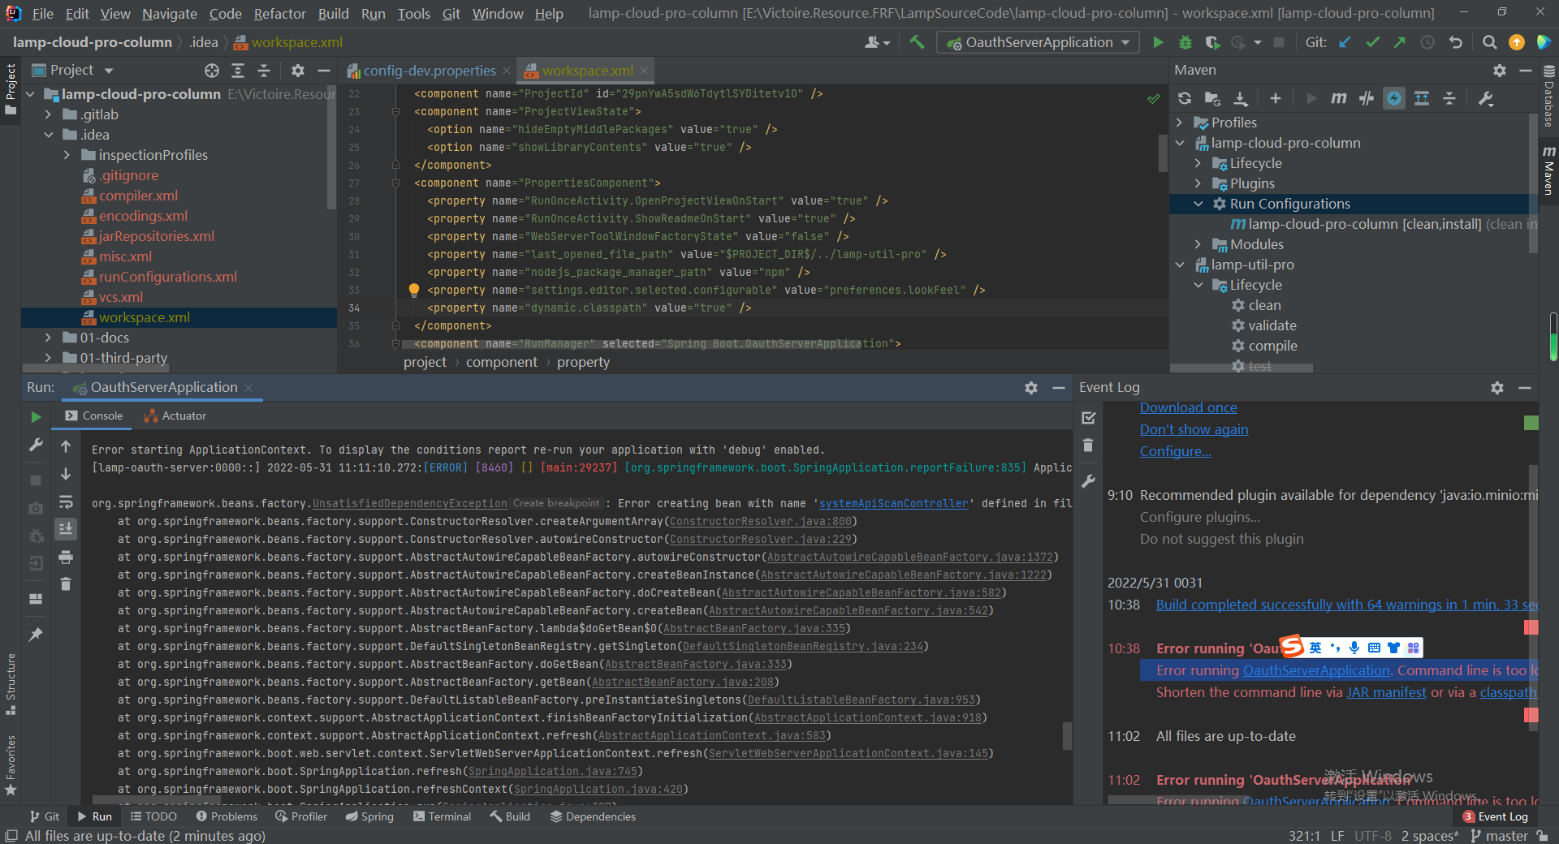1559x844 pixels.
Task: Open Event Log settings gear
Action: [x=1496, y=388]
